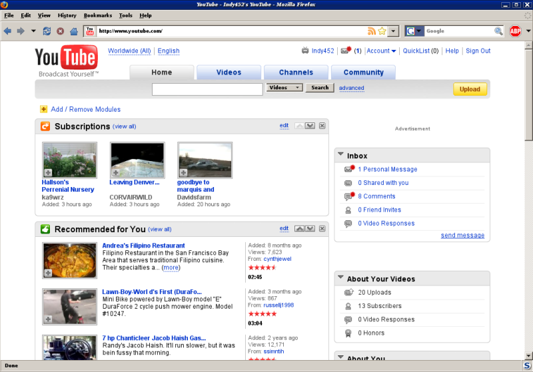Close the Recommended for You module
Viewport: 533px width, 372px height.
coord(322,229)
